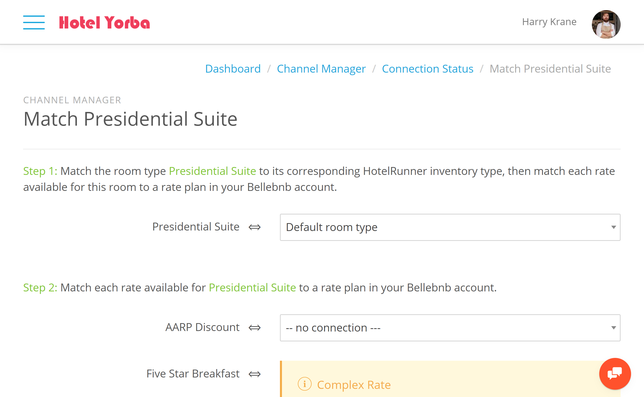Click the Match Presidential Suite heading
644x397 pixels.
pyautogui.click(x=130, y=119)
